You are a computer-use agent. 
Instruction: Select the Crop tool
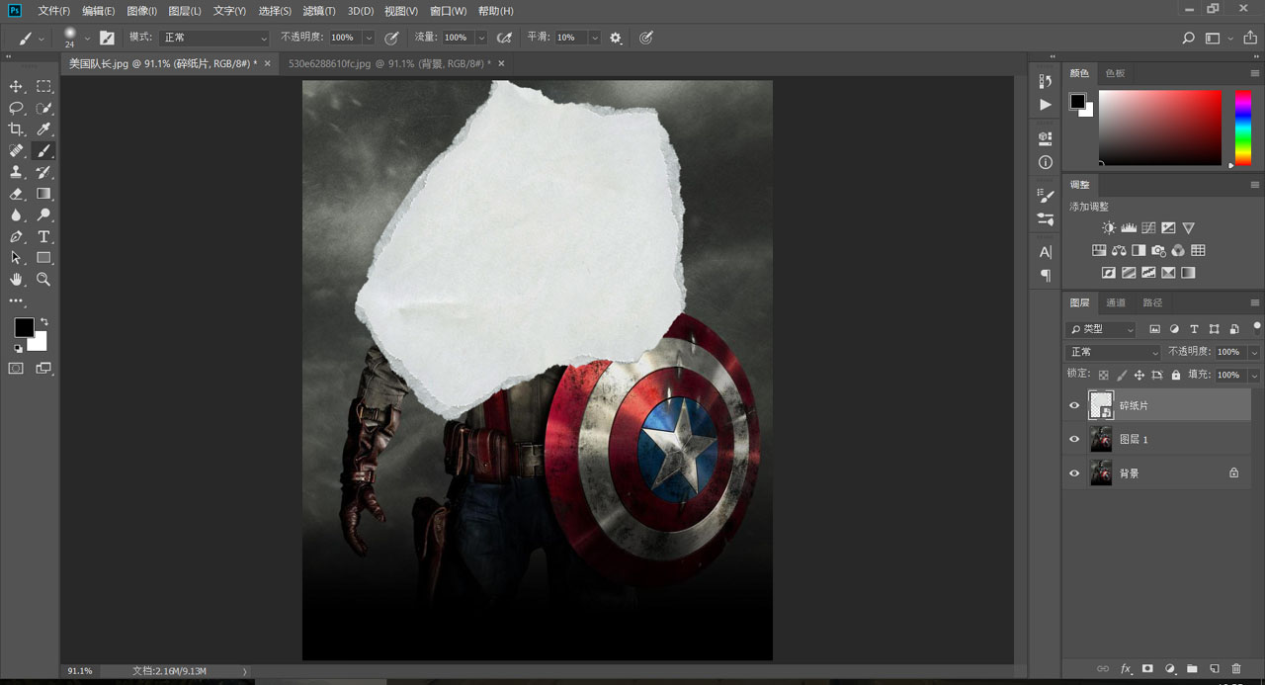[16, 129]
